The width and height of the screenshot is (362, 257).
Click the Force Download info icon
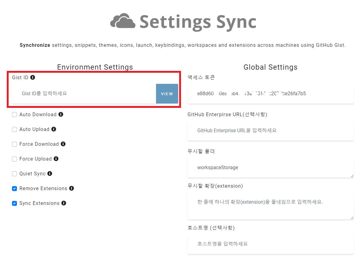[63, 144]
